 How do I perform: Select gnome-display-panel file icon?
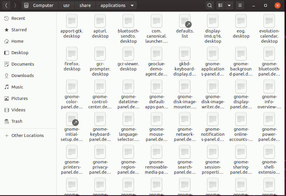(241, 86)
